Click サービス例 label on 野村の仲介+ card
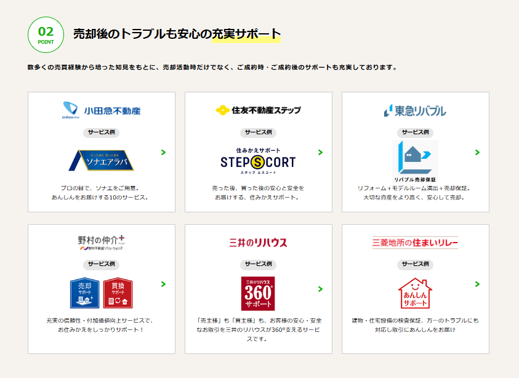Image resolution: width=519 pixels, height=378 pixels. tap(102, 264)
